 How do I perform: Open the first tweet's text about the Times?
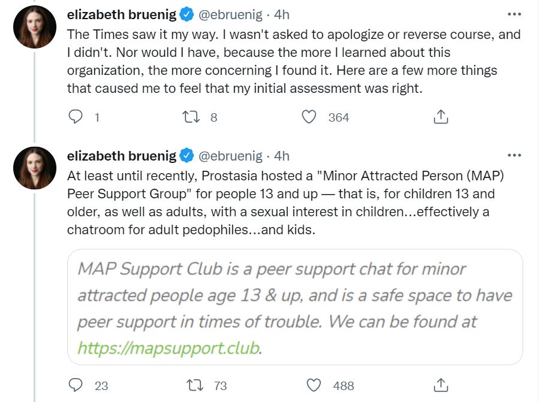(294, 61)
